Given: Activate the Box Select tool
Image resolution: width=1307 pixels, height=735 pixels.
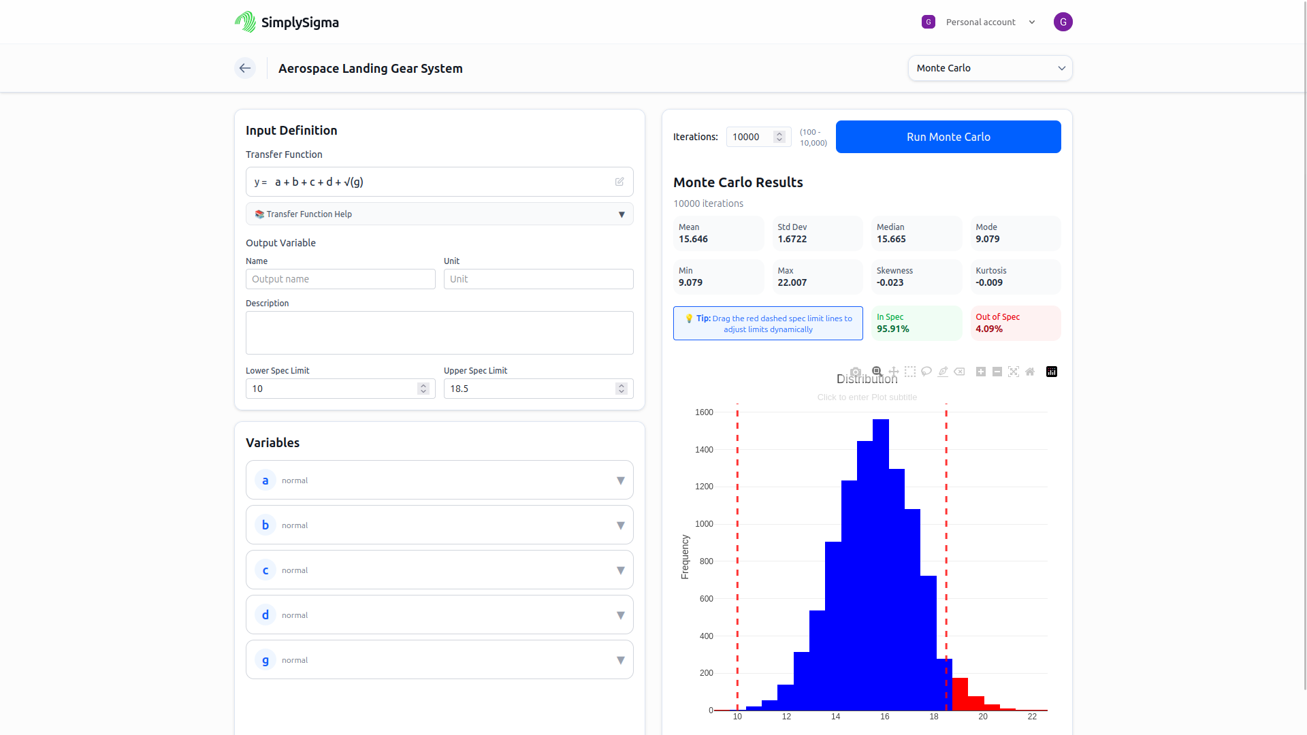Looking at the screenshot, I should 910,372.
